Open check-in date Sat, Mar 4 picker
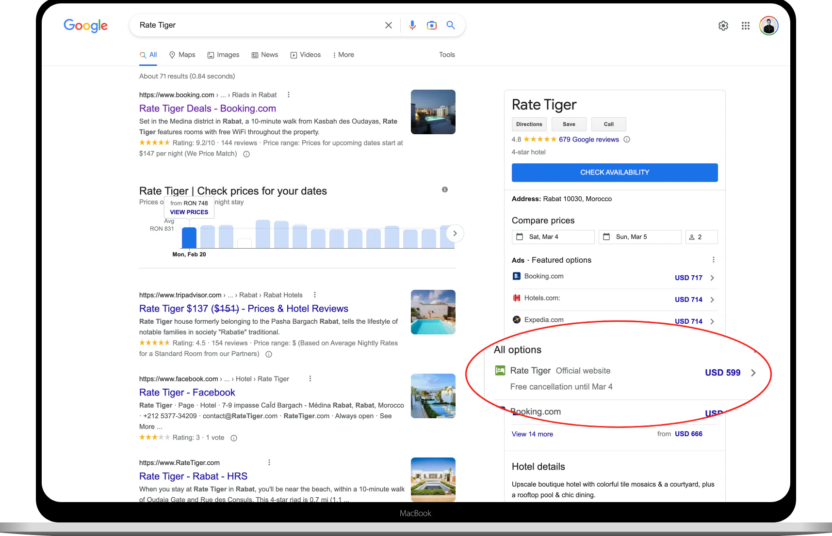Viewport: 832px width, 536px height. tap(553, 237)
